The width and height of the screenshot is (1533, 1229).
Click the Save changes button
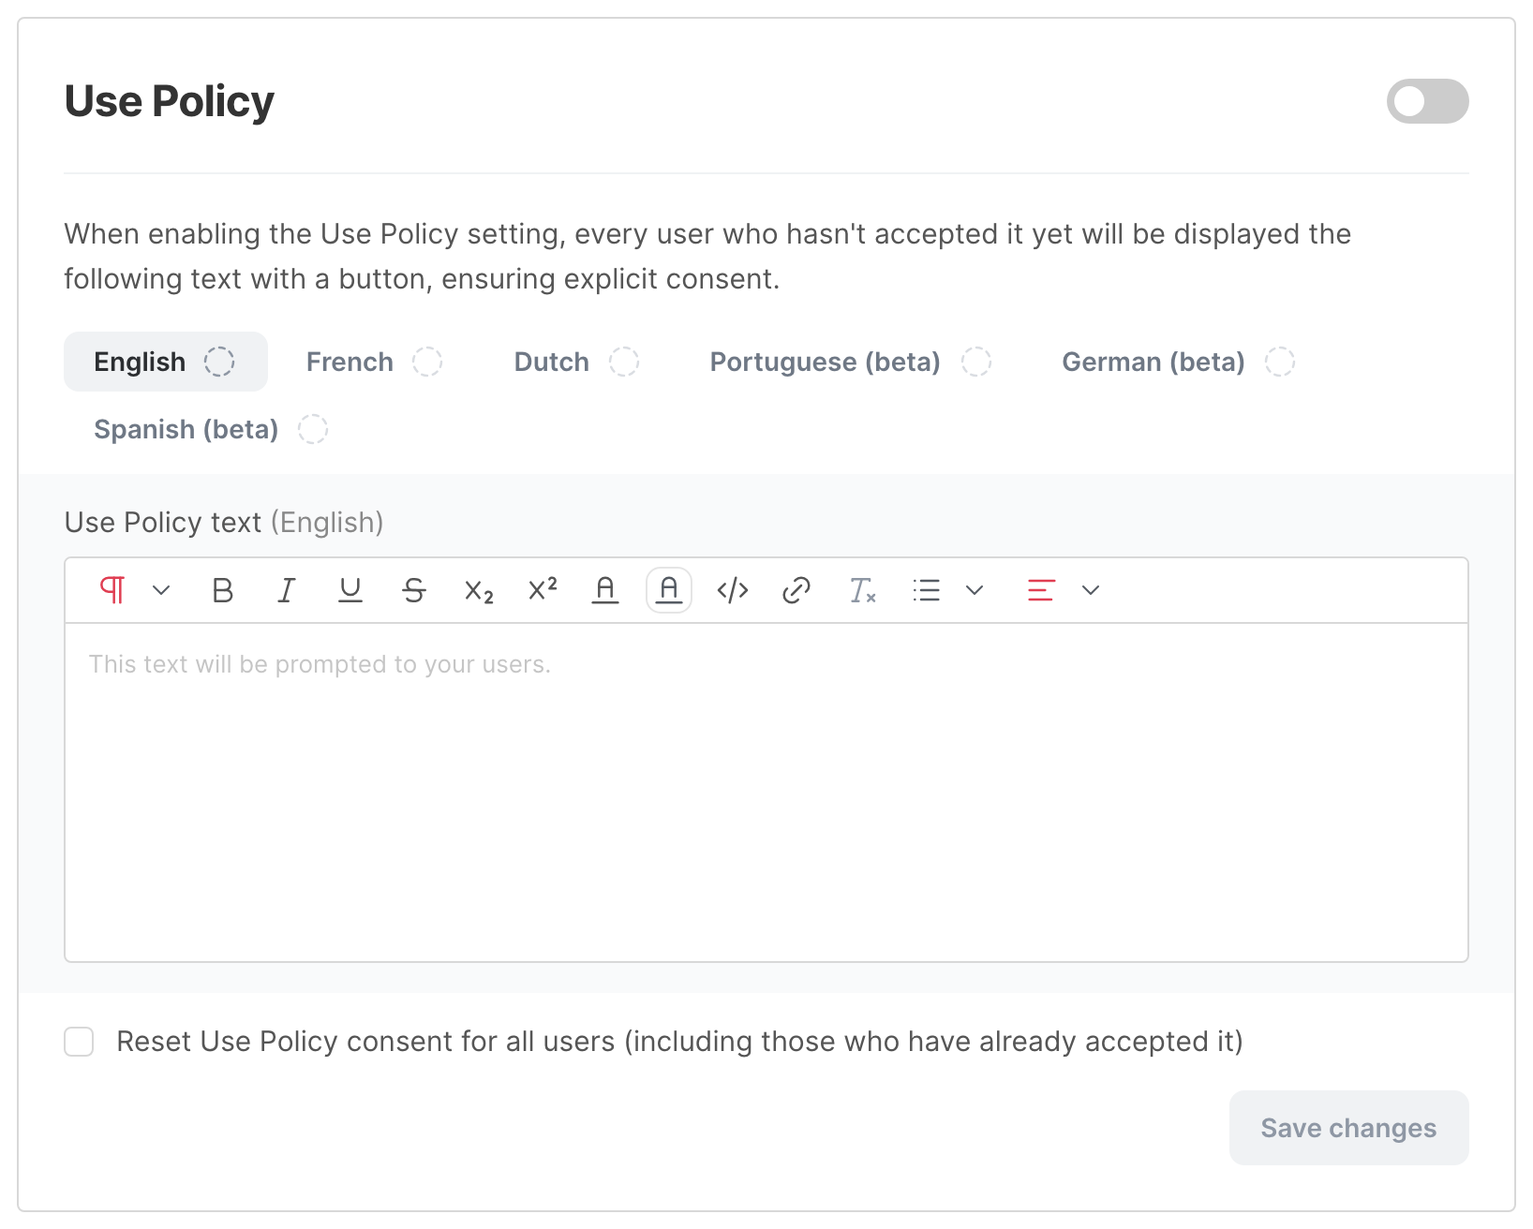point(1348,1128)
